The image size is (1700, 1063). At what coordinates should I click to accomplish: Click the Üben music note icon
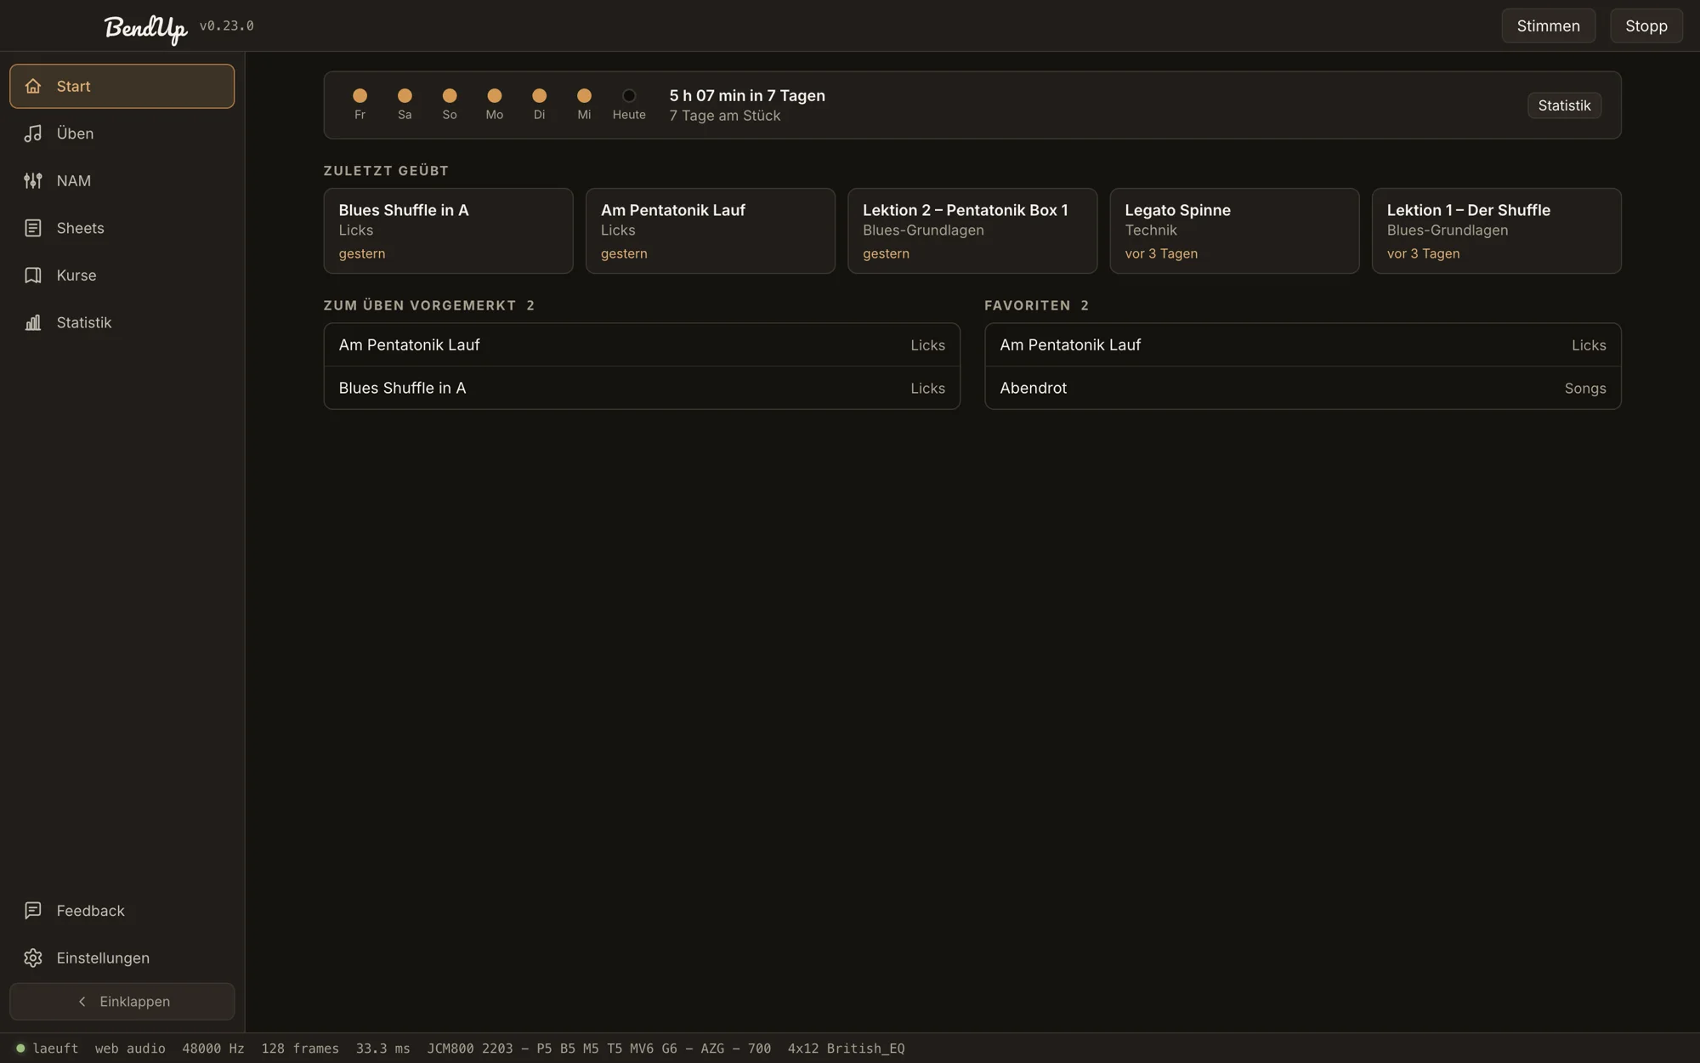pos(33,134)
